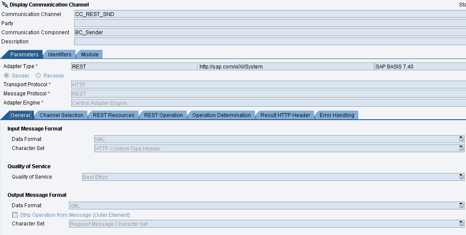Toggle Strip Operation from Message checkbox

pyautogui.click(x=15, y=215)
